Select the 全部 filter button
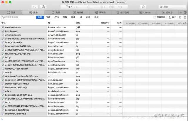This screenshot has width=188, height=121. click(x=40, y=17)
